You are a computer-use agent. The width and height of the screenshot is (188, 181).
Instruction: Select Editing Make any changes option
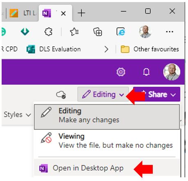coord(107,117)
